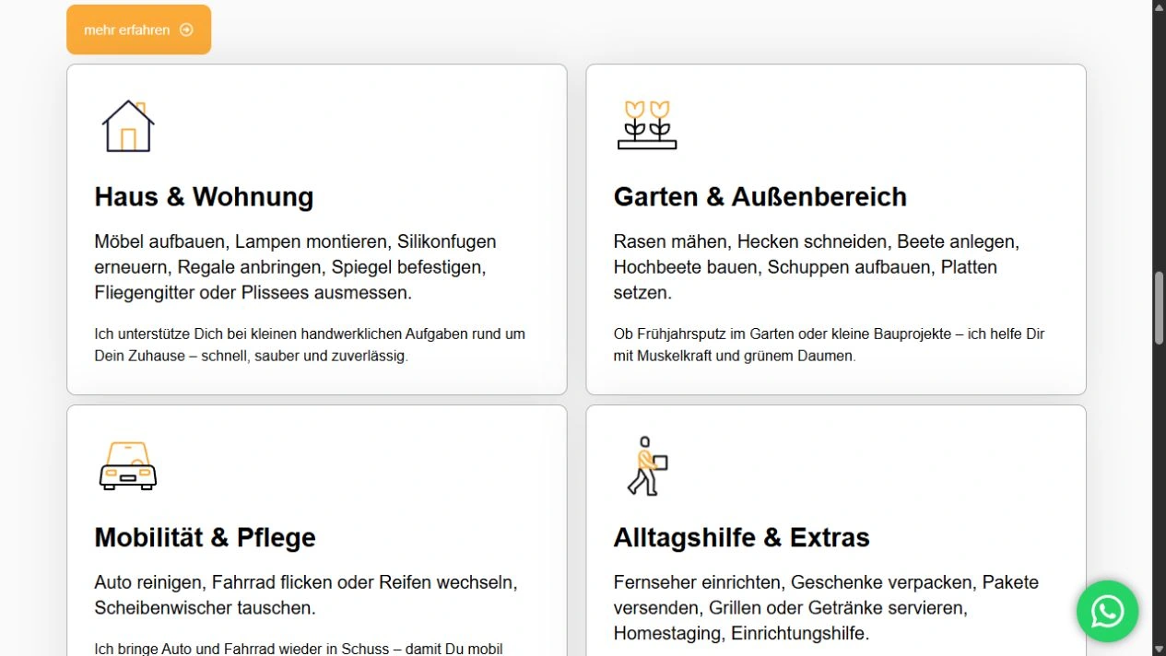Click the arrow icon inside mehr erfahren button
The height and width of the screenshot is (656, 1166).
(186, 29)
